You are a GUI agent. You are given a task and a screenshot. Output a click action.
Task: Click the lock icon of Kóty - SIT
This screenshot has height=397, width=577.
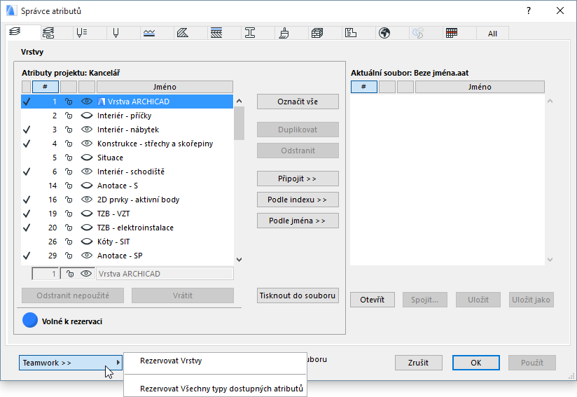[69, 242]
